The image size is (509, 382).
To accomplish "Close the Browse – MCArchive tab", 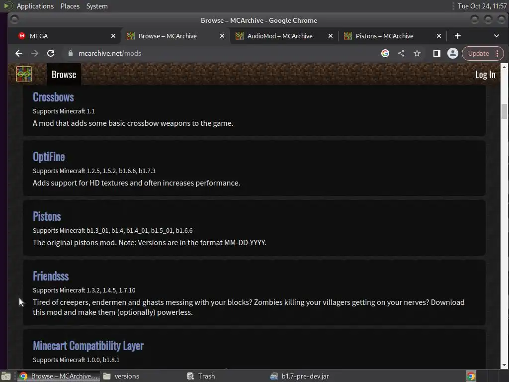I will point(222,36).
